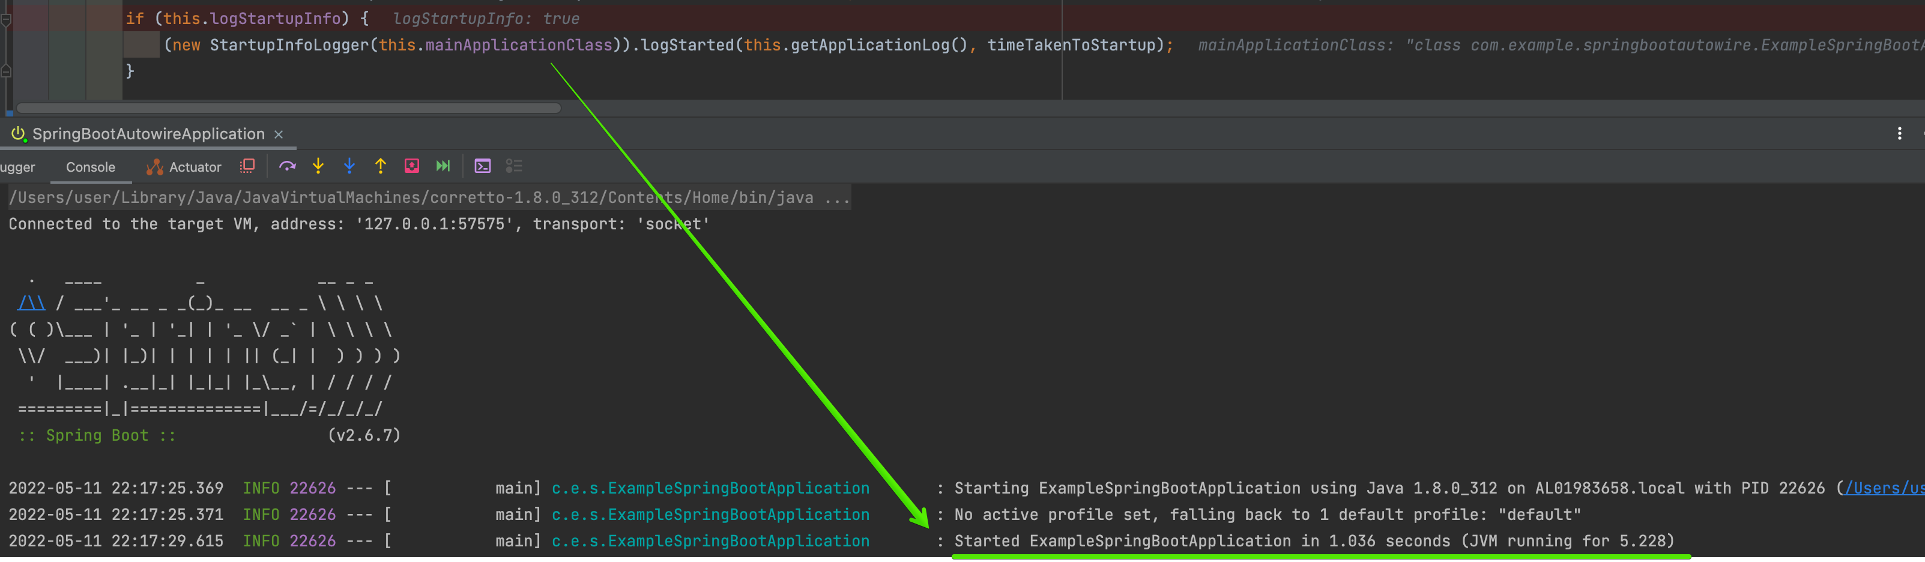Image resolution: width=1925 pixels, height=562 pixels.
Task: Switch to the Console tab
Action: 91,167
